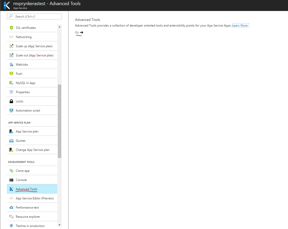Image resolution: width=288 pixels, height=229 pixels.
Task: Click the APP SERVICE PLAN section heading
Action: pos(19,123)
